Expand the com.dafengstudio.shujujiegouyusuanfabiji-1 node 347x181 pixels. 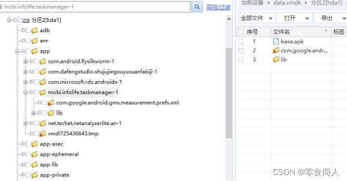[25, 72]
